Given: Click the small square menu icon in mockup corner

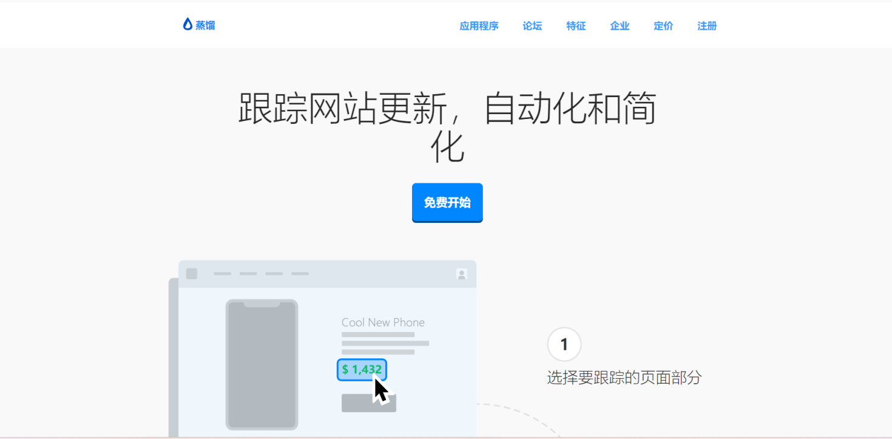Looking at the screenshot, I should pyautogui.click(x=191, y=273).
